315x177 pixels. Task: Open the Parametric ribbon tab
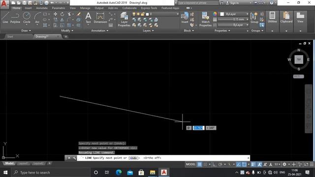coord(59,8)
